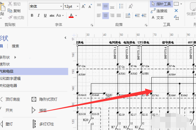Click the text direction icon
The height and width of the screenshot is (130, 196).
pyautogui.click(x=128, y=16)
